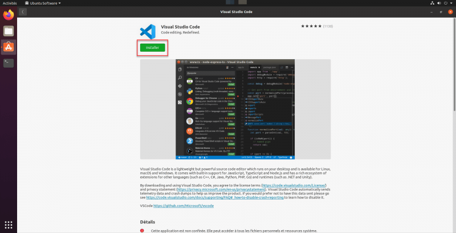Open the Ubuntu Software app menu
The height and width of the screenshot is (233, 456).
point(43,3)
